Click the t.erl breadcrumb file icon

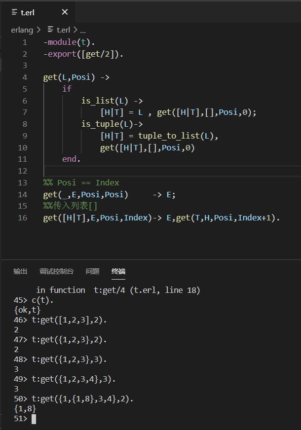pyautogui.click(x=50, y=30)
